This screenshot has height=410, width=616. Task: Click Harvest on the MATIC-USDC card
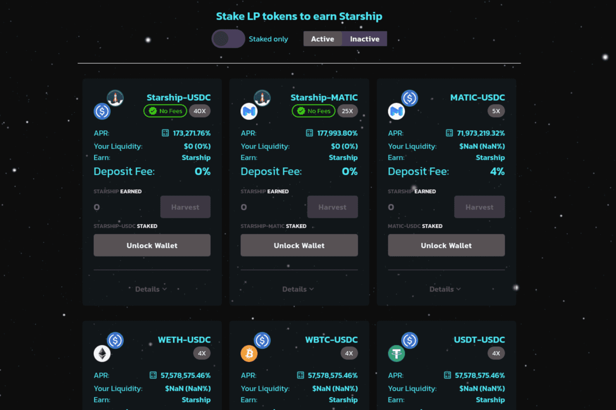479,207
